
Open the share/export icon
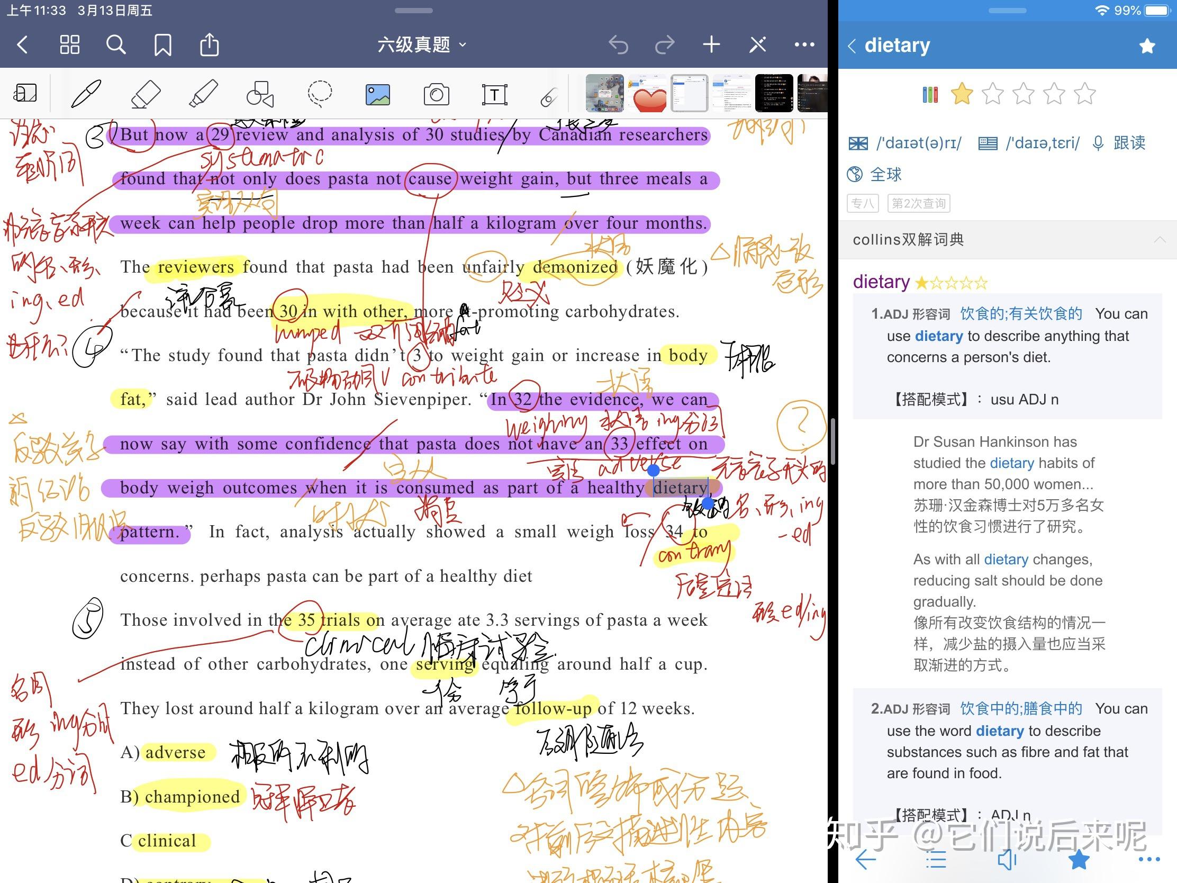[x=209, y=44]
